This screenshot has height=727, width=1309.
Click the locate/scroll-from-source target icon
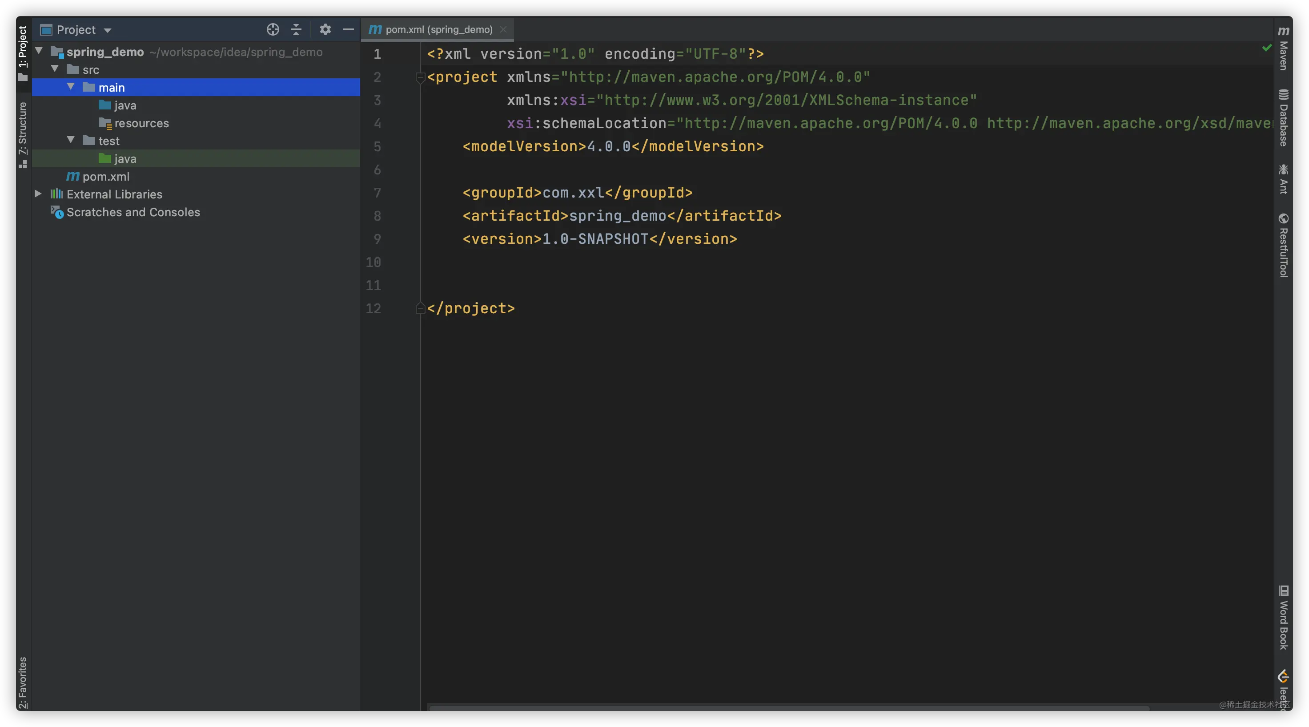(273, 29)
